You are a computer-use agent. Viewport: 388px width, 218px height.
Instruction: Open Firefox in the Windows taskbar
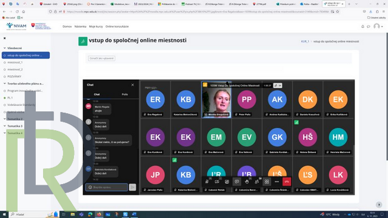click(x=99, y=214)
